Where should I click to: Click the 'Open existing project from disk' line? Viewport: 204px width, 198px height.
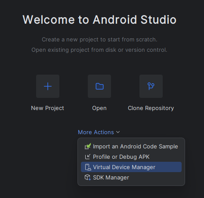(99, 50)
